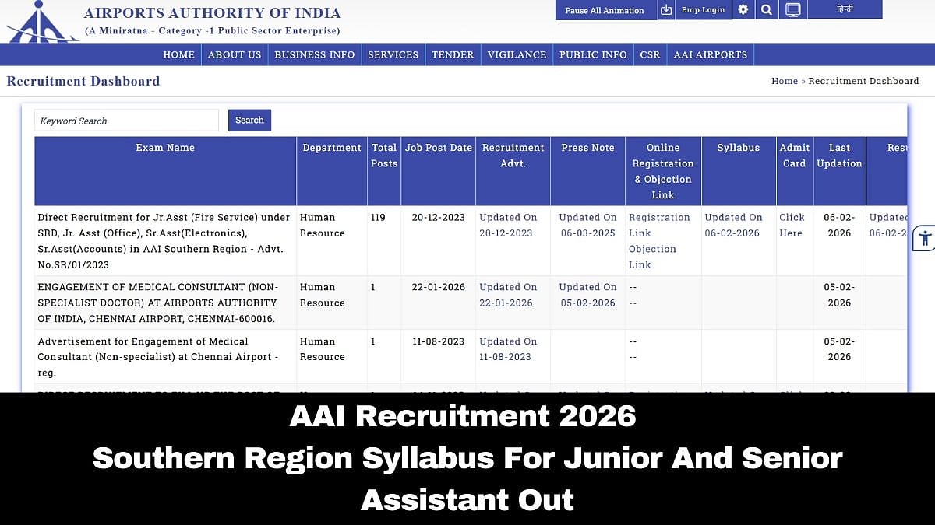This screenshot has height=525, width=935.
Task: Go to the AAI AIRPORTS menu
Action: click(710, 54)
